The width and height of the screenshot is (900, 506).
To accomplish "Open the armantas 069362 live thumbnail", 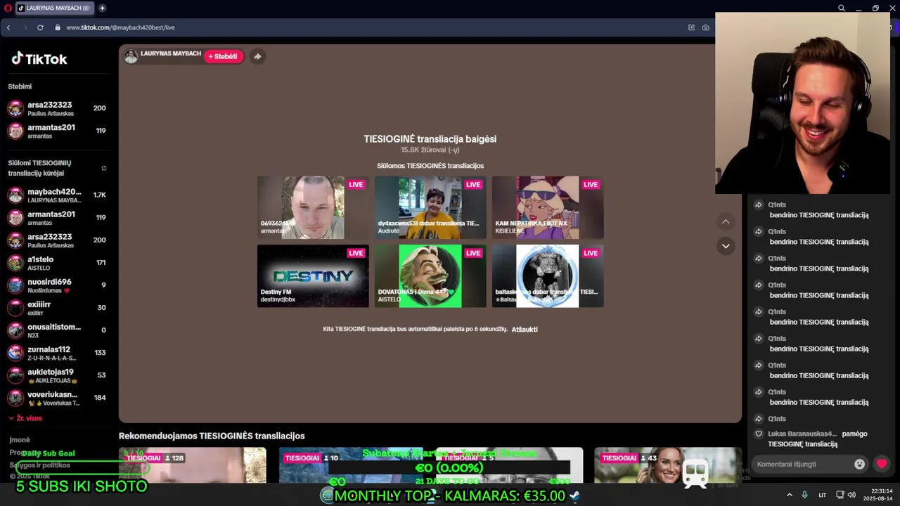I will (x=313, y=207).
